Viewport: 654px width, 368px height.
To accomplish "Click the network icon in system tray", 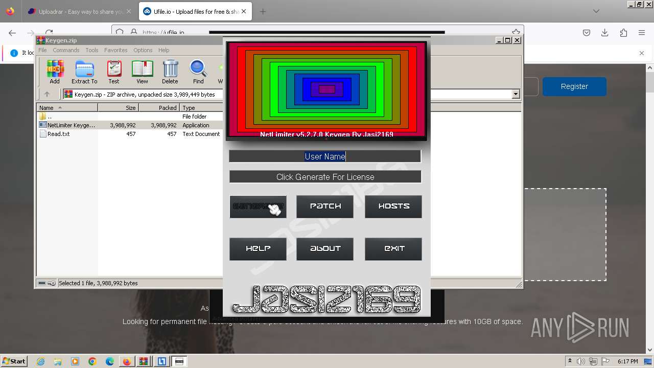I will click(x=593, y=361).
